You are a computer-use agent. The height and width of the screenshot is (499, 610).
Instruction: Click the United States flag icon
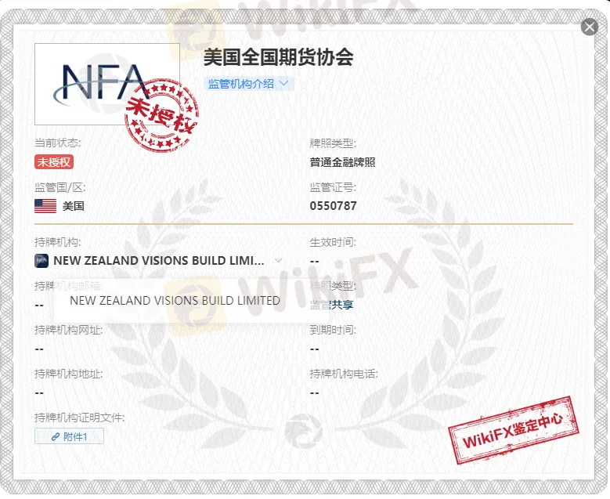point(45,206)
